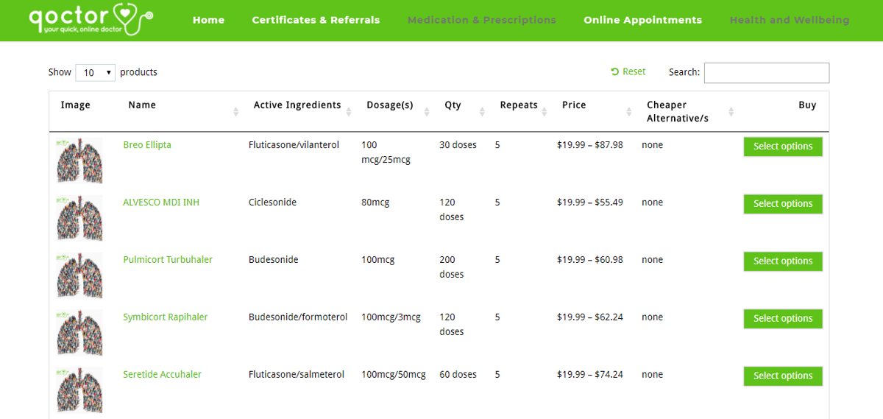The height and width of the screenshot is (419, 883).
Task: Sort by Price column arrows
Action: pyautogui.click(x=629, y=111)
